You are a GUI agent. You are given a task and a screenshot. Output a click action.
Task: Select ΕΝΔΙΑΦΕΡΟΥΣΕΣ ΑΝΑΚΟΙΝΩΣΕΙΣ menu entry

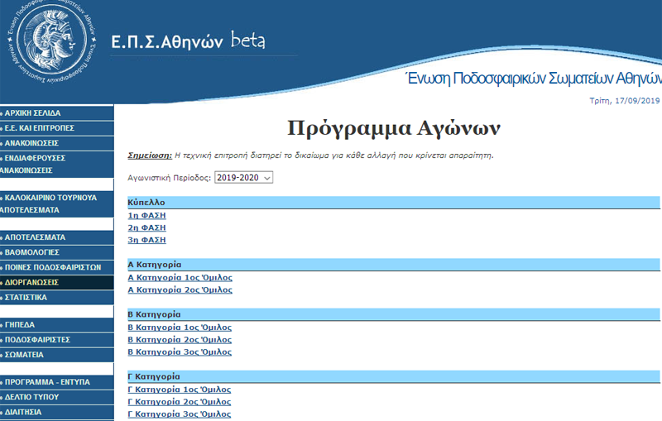click(56, 164)
